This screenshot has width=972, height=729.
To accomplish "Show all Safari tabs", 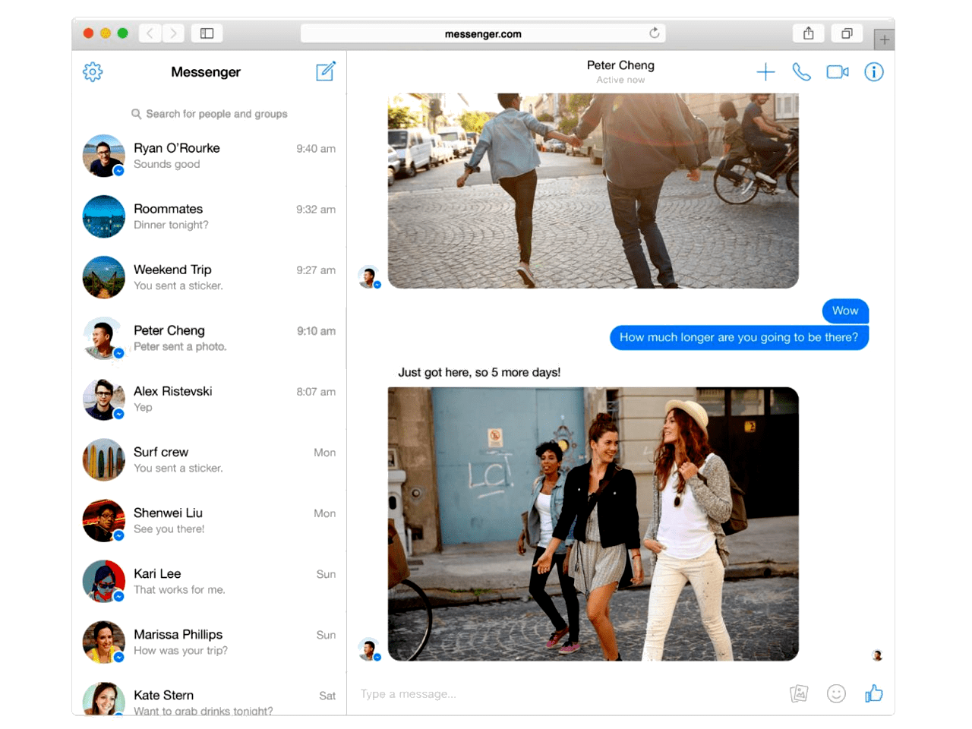I will tap(847, 33).
